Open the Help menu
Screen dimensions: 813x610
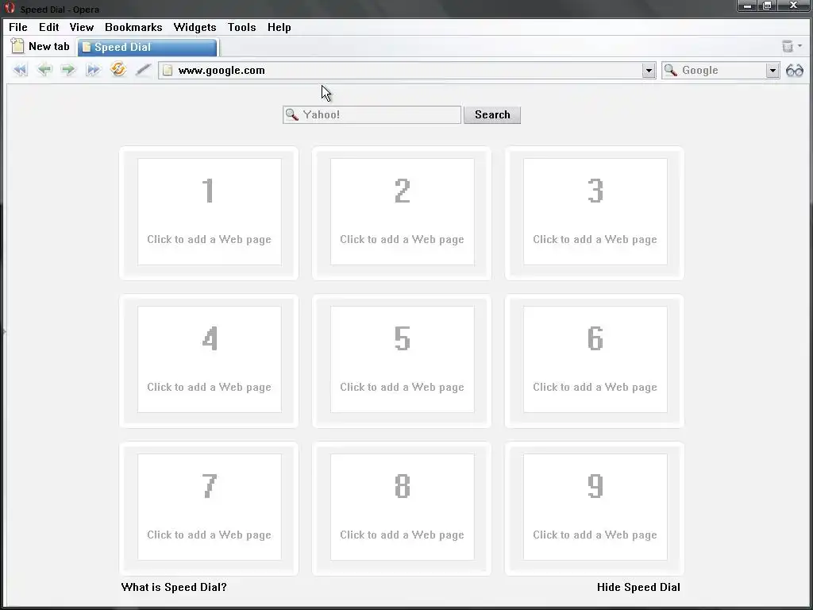[279, 27]
